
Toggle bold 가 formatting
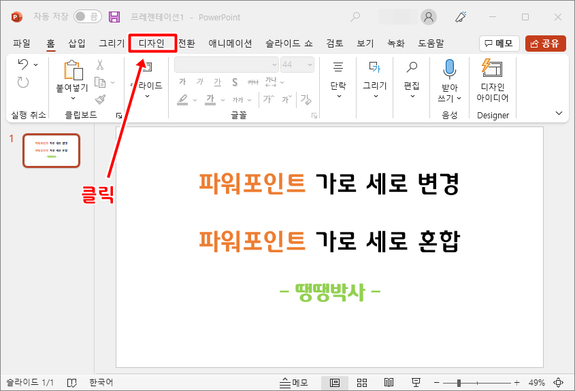182,82
